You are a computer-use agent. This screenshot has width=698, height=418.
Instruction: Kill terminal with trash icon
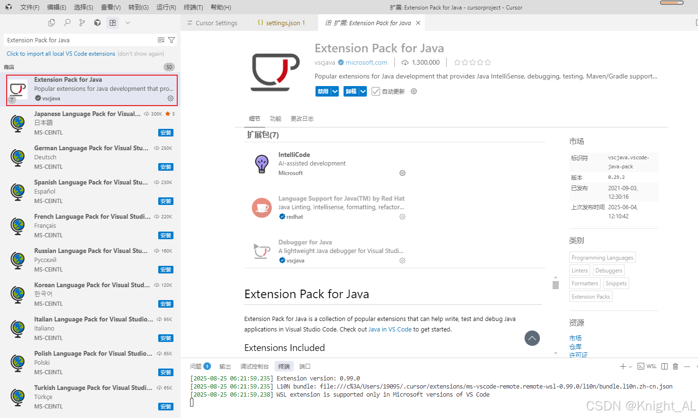click(675, 366)
